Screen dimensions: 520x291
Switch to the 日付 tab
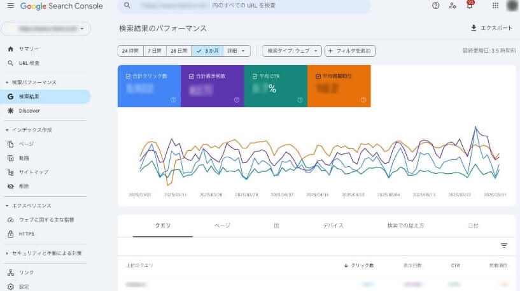tap(474, 225)
